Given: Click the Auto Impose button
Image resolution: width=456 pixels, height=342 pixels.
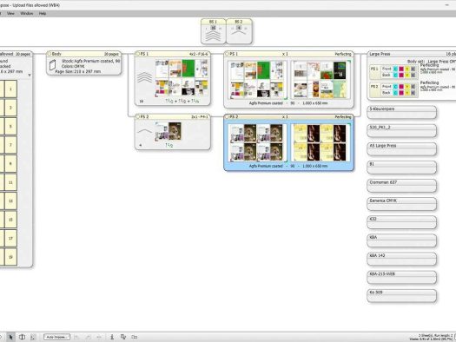Looking at the screenshot, I should pyautogui.click(x=57, y=337).
